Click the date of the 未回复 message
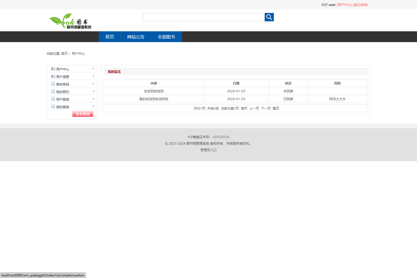417x278 pixels. point(236,91)
